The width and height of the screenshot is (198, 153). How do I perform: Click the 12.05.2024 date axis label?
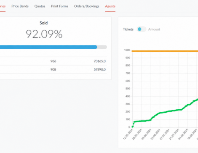[128, 134]
